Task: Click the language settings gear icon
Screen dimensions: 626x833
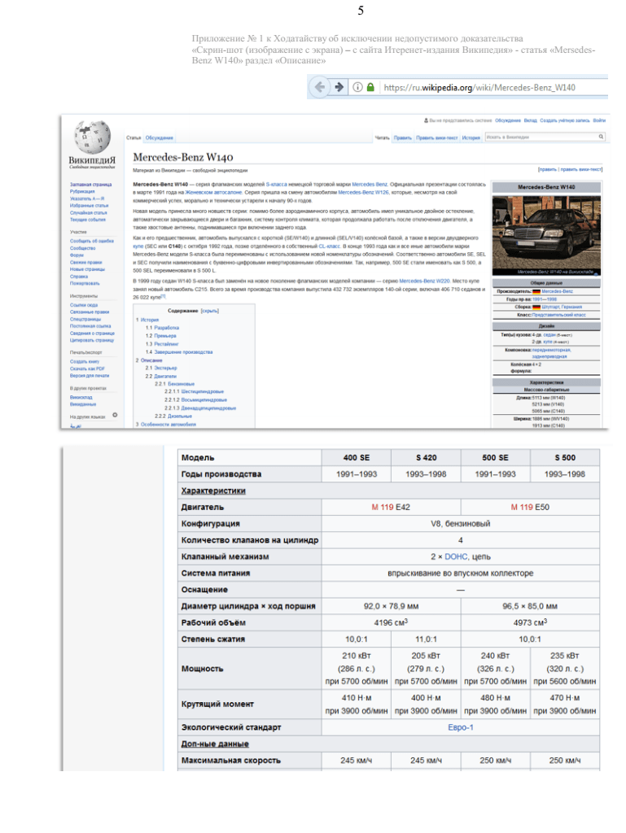Action: point(115,415)
